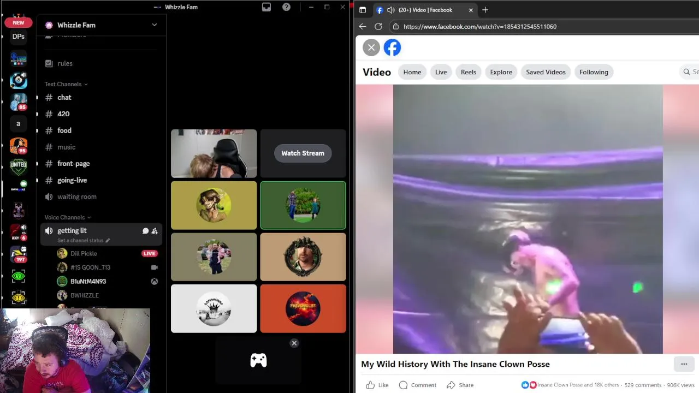Open the UNITED server icon
This screenshot has height=393, width=699.
19,166
